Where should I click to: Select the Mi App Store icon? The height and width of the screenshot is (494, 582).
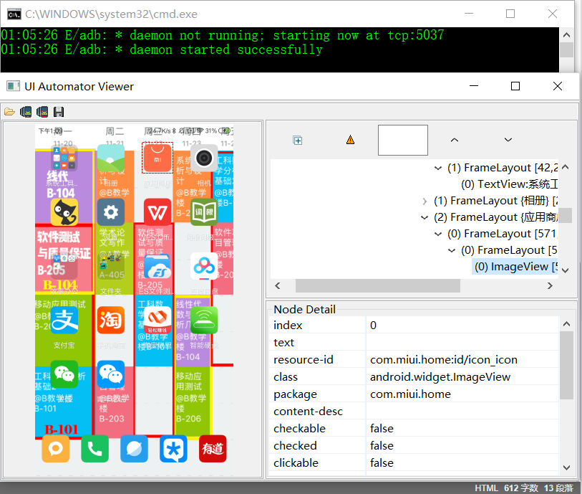click(x=157, y=158)
